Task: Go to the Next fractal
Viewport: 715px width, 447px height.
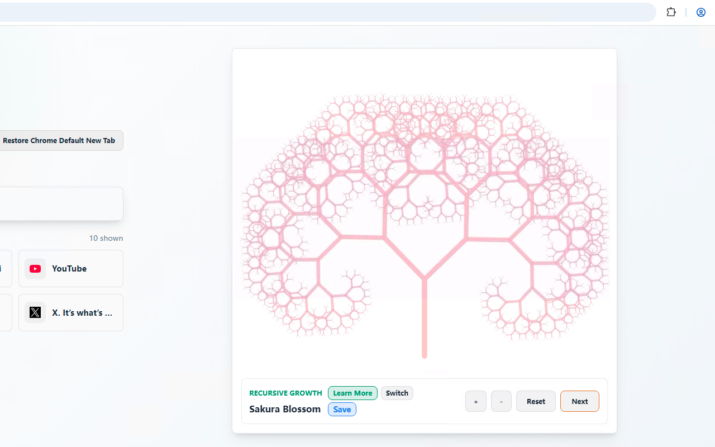Action: [x=580, y=401]
